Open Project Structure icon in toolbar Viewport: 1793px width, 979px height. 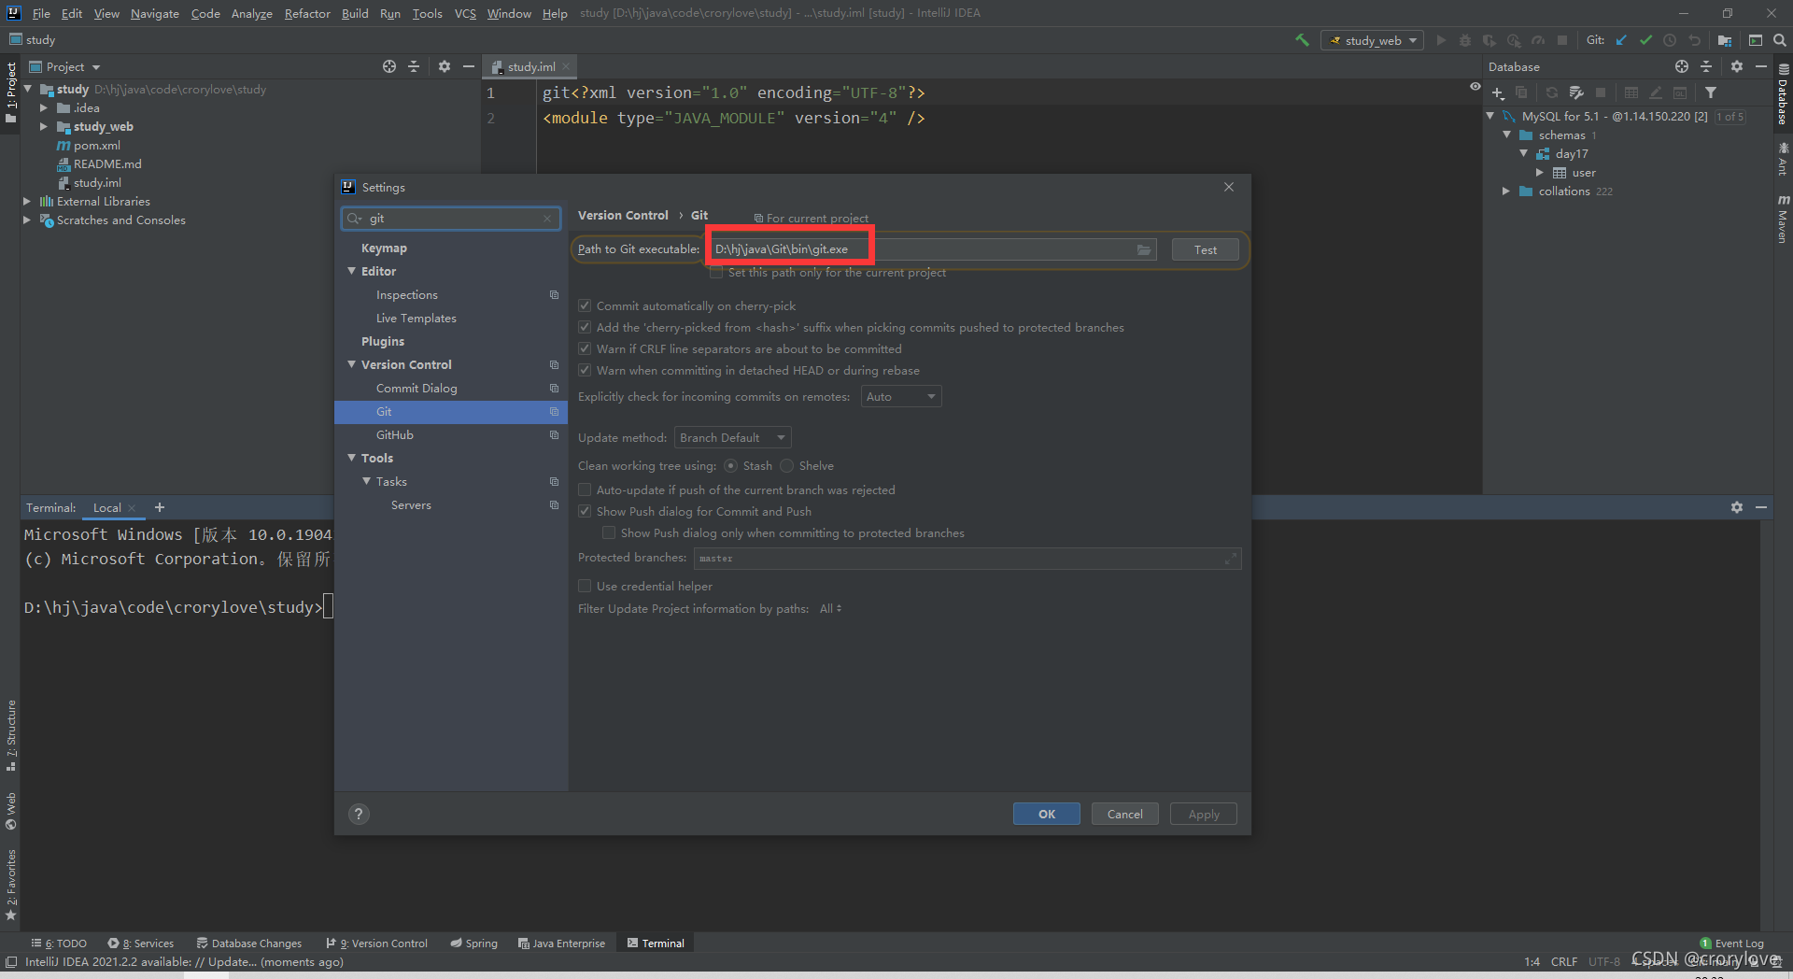[x=1725, y=40]
